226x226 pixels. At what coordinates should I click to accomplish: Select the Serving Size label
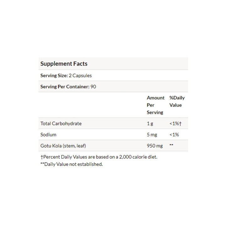[54, 76]
